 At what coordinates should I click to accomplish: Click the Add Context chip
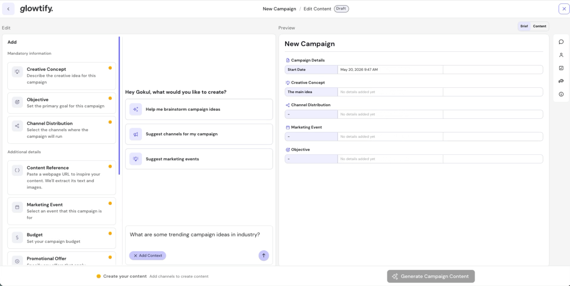[147, 255]
